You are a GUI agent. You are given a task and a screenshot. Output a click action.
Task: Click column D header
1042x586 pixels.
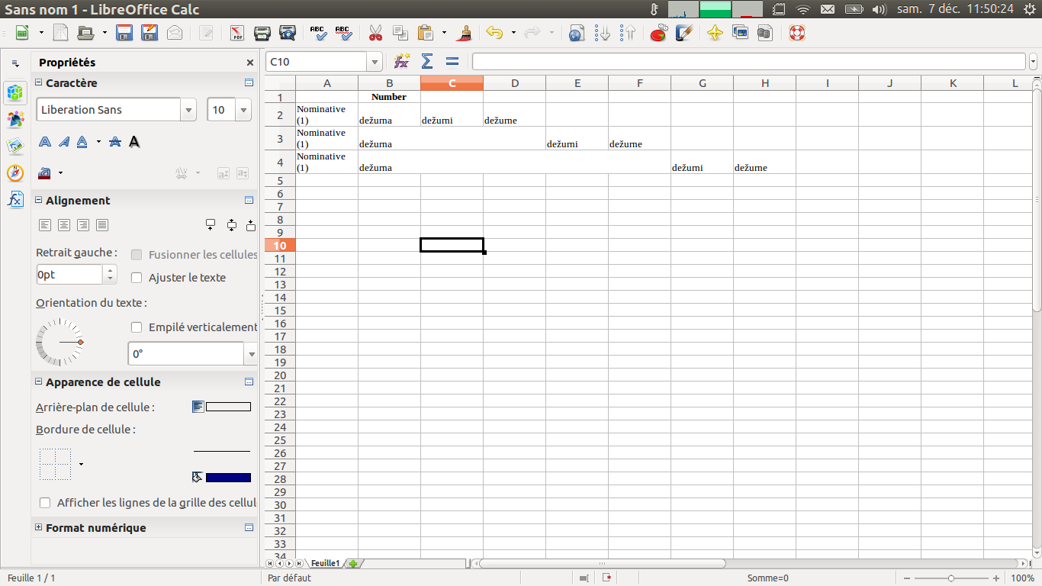click(x=515, y=83)
